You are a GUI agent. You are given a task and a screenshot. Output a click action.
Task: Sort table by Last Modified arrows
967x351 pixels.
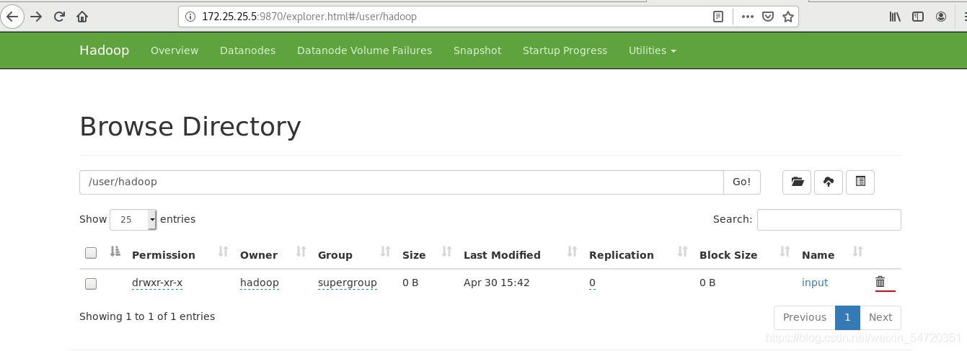pos(573,252)
